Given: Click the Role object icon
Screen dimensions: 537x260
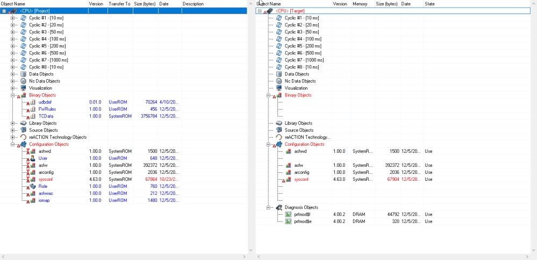Looking at the screenshot, I should 32,186.
